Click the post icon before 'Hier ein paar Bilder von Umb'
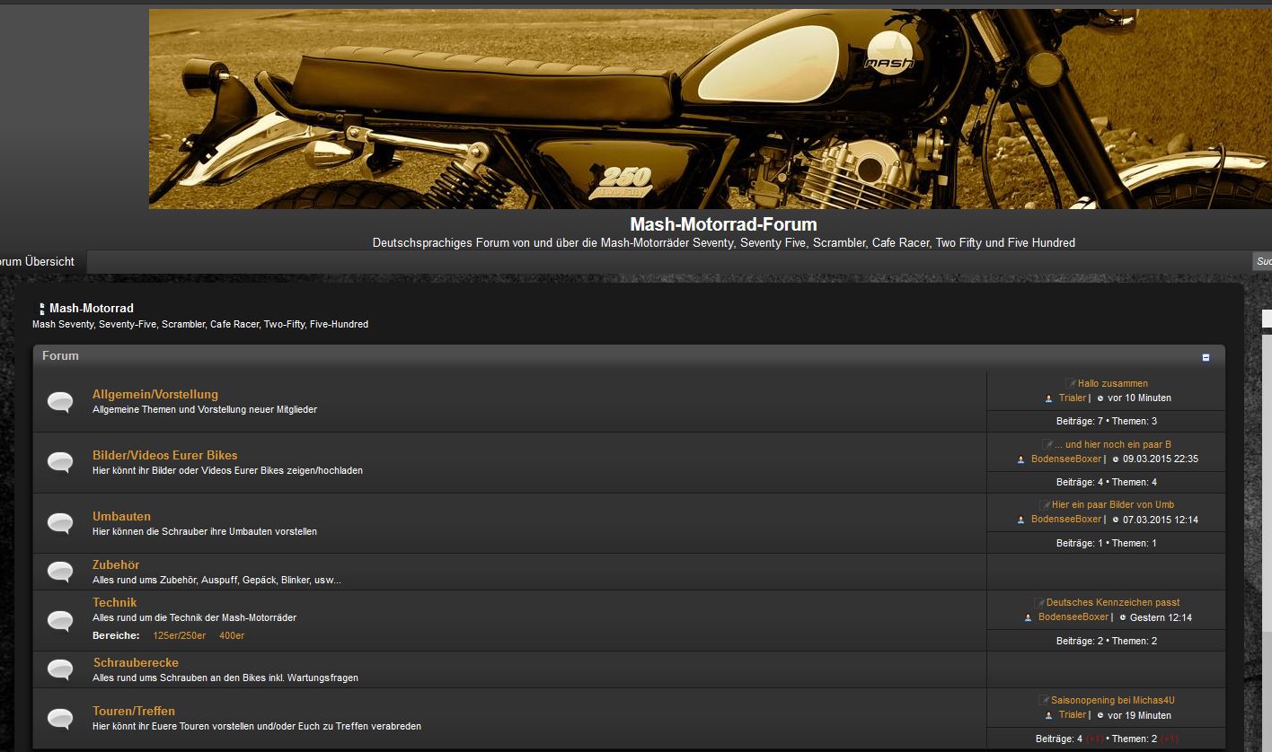The image size is (1272, 752). pos(1045,505)
